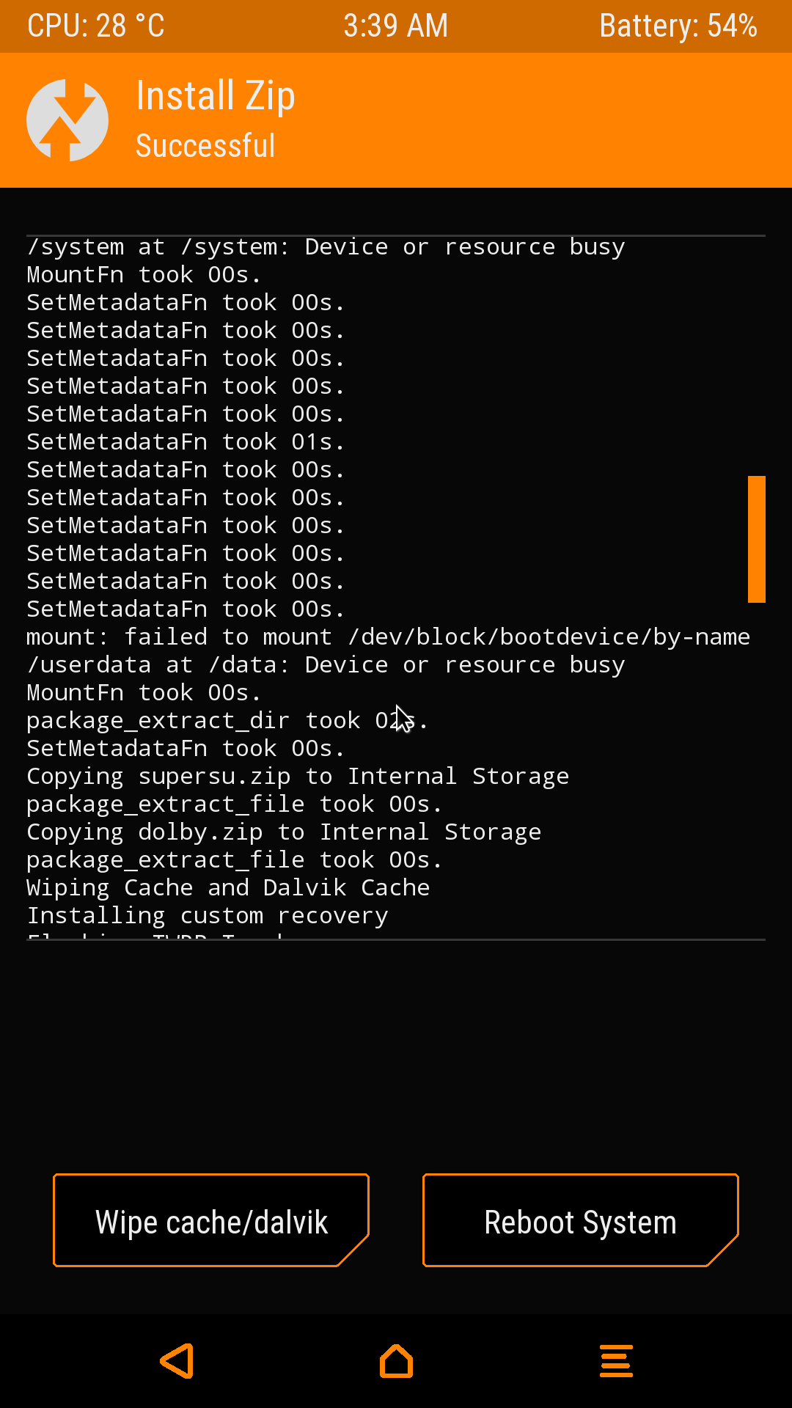
Task: Click the 'mount: failed to mount' error line
Action: pos(388,637)
